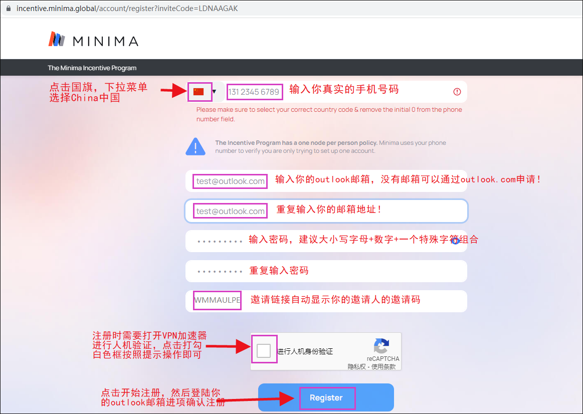
Task: Click the padlock icon in address bar
Action: (x=8, y=8)
